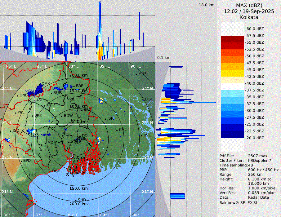The image size is (281, 217).
Task: Select the JSR station dot
Action: 105,119
